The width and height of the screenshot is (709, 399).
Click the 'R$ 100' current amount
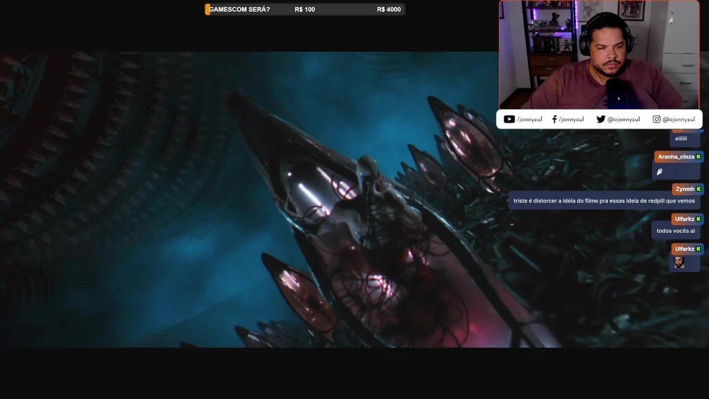pos(305,9)
